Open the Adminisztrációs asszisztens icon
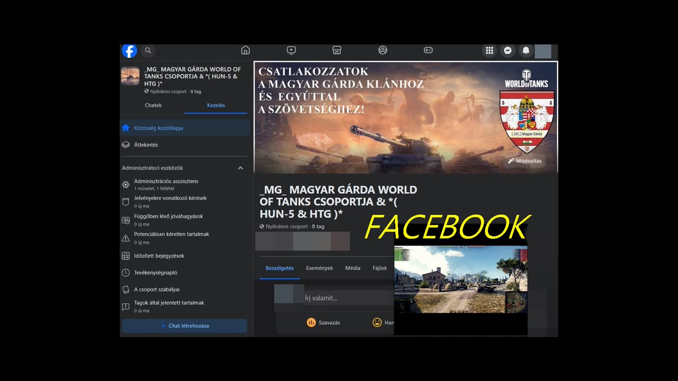This screenshot has height=381, width=678. [126, 185]
